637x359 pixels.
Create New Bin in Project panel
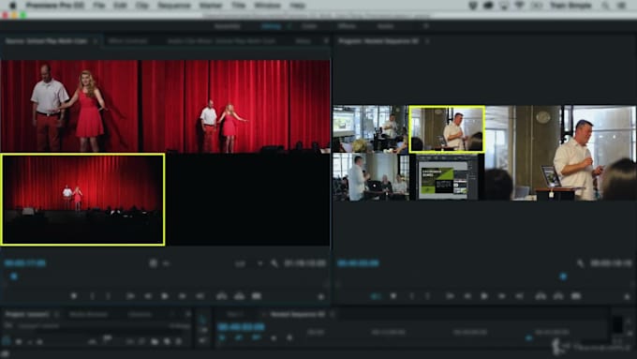click(155, 341)
